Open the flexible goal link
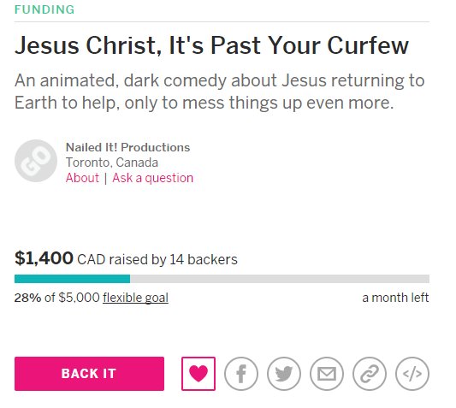 (135, 298)
